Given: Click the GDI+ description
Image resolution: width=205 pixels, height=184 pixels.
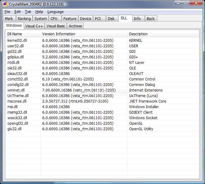Looking at the screenshot, I should (133, 57).
